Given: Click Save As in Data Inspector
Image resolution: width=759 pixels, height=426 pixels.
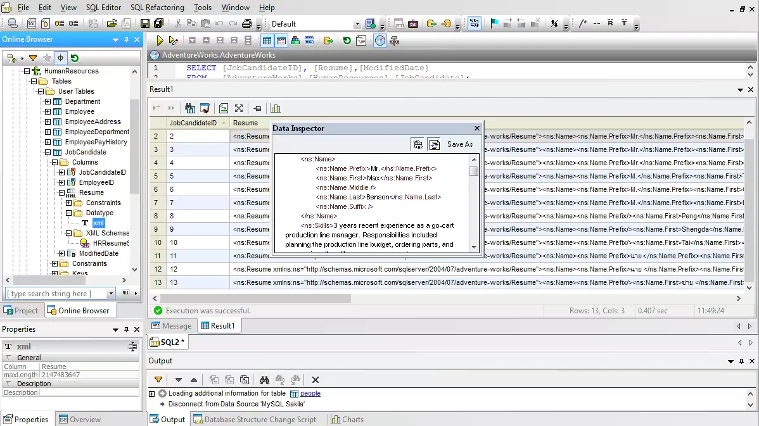Looking at the screenshot, I should point(460,144).
